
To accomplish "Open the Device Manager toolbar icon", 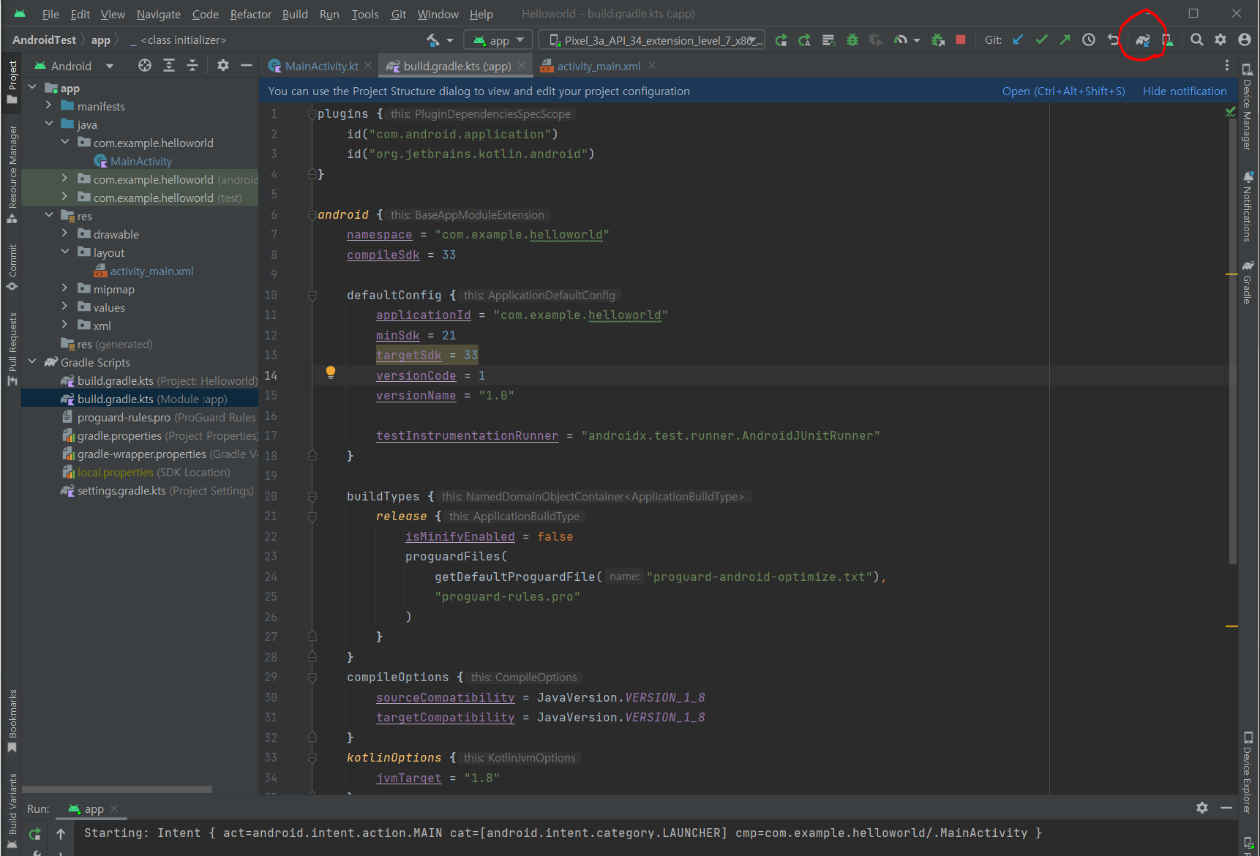I will click(1168, 40).
